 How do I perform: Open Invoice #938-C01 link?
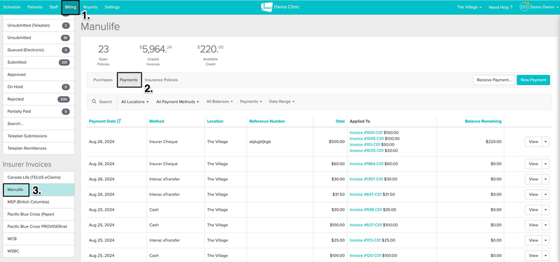pos(366,209)
